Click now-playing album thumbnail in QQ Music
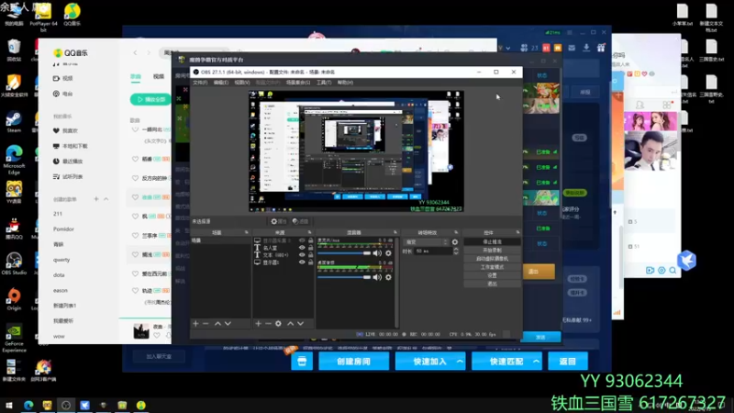 click(x=141, y=331)
